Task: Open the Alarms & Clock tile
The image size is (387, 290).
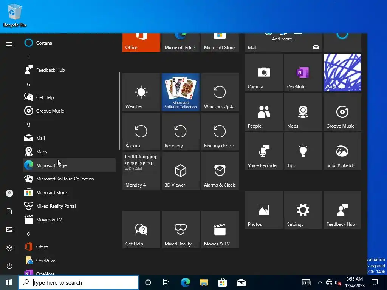Action: click(x=220, y=170)
